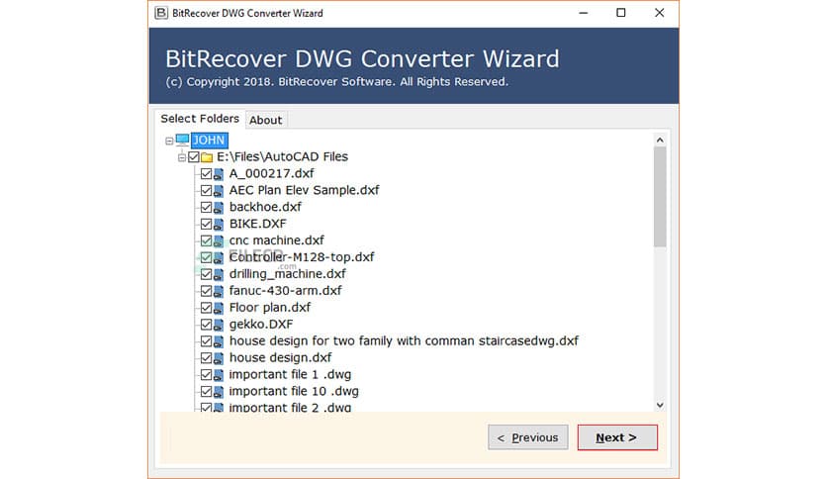Maximize the DWG Converter Wizard window
827x479 pixels.
coord(621,13)
